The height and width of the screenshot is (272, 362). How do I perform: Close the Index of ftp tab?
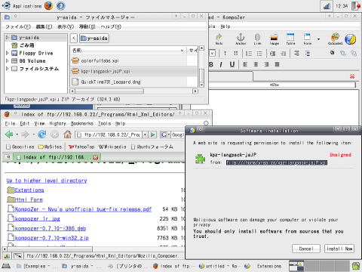click(95, 157)
